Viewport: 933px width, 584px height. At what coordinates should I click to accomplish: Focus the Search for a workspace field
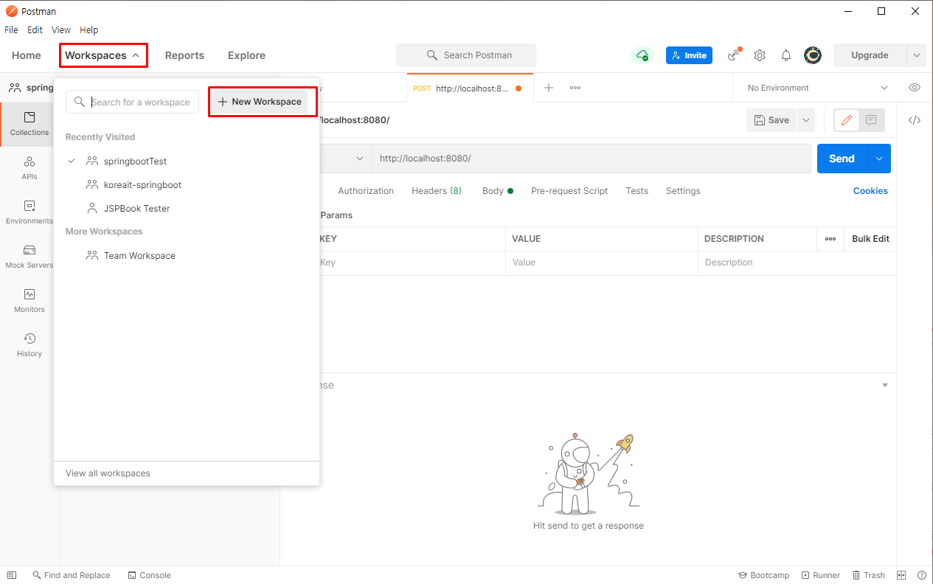133,102
